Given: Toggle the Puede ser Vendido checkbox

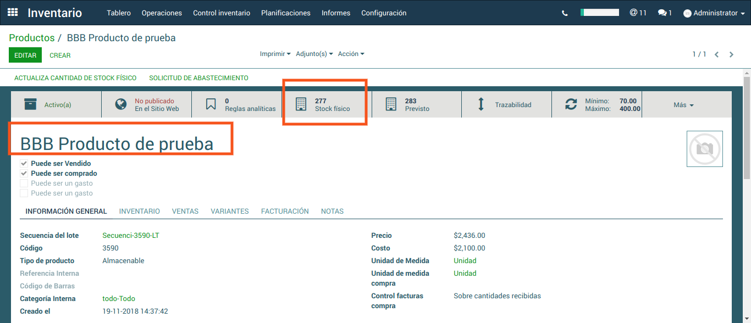Looking at the screenshot, I should [x=24, y=164].
